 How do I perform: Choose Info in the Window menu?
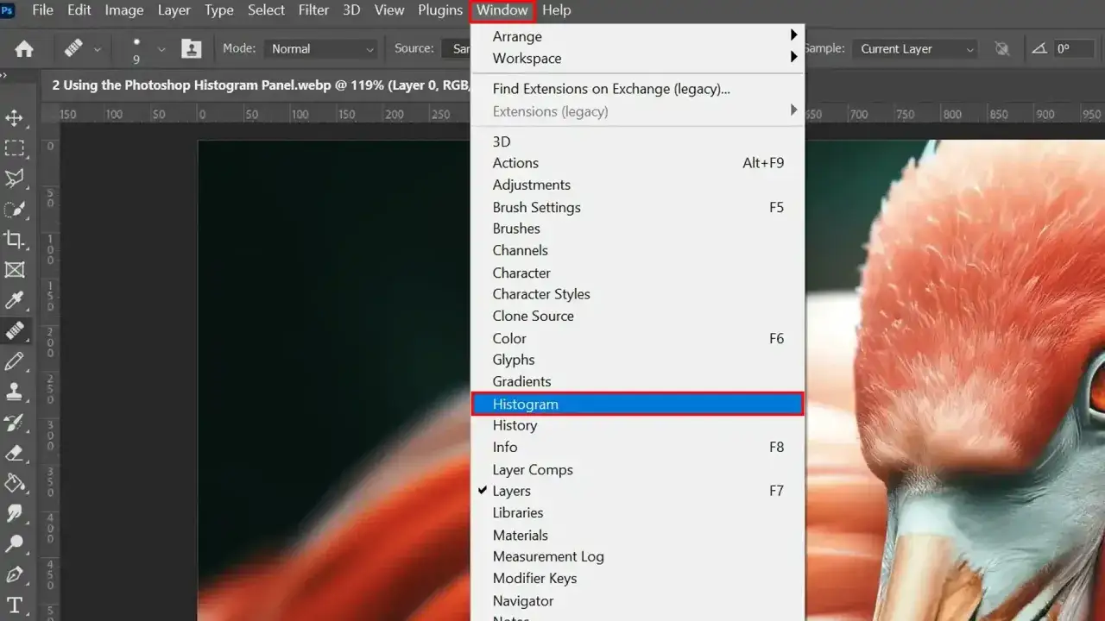tap(638, 447)
